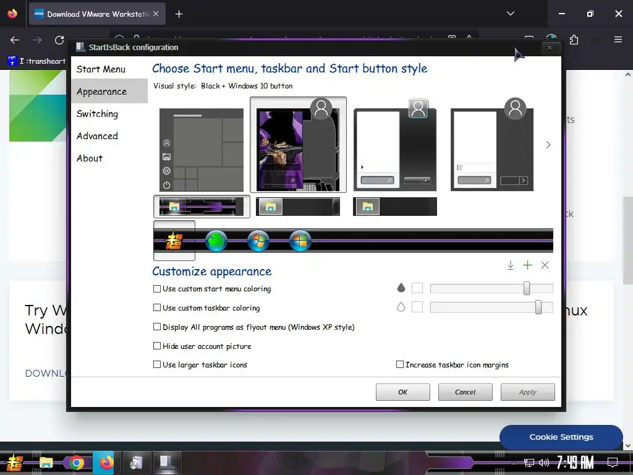633x475 pixels.
Task: Click the Apply button
Action: click(528, 392)
